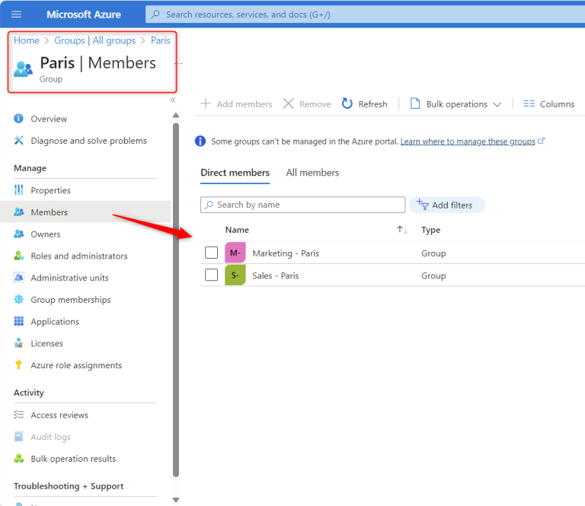Click the Licenses icon in sidebar
This screenshot has height=506, width=585.
click(x=19, y=343)
